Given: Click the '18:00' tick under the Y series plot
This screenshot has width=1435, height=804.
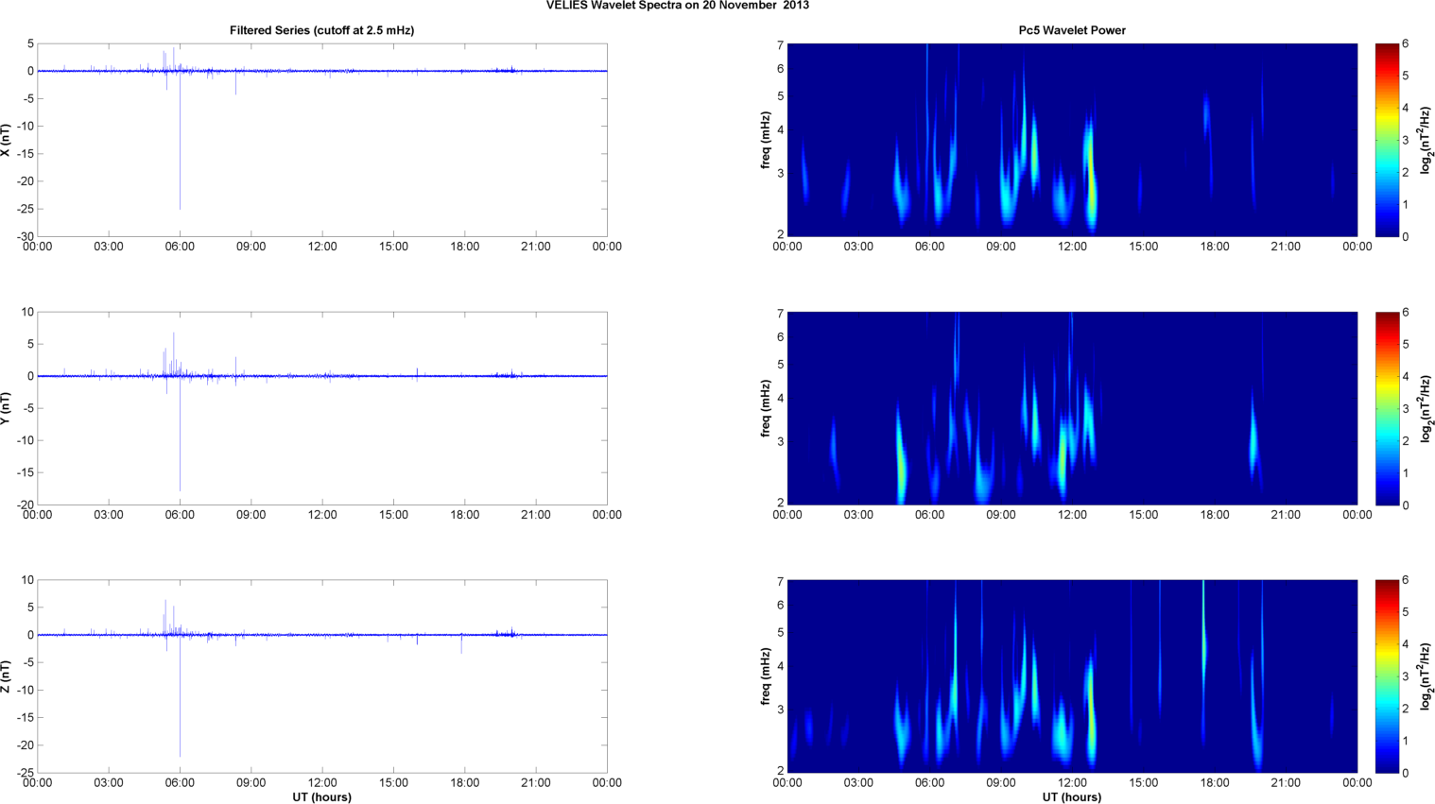Looking at the screenshot, I should pos(464,515).
